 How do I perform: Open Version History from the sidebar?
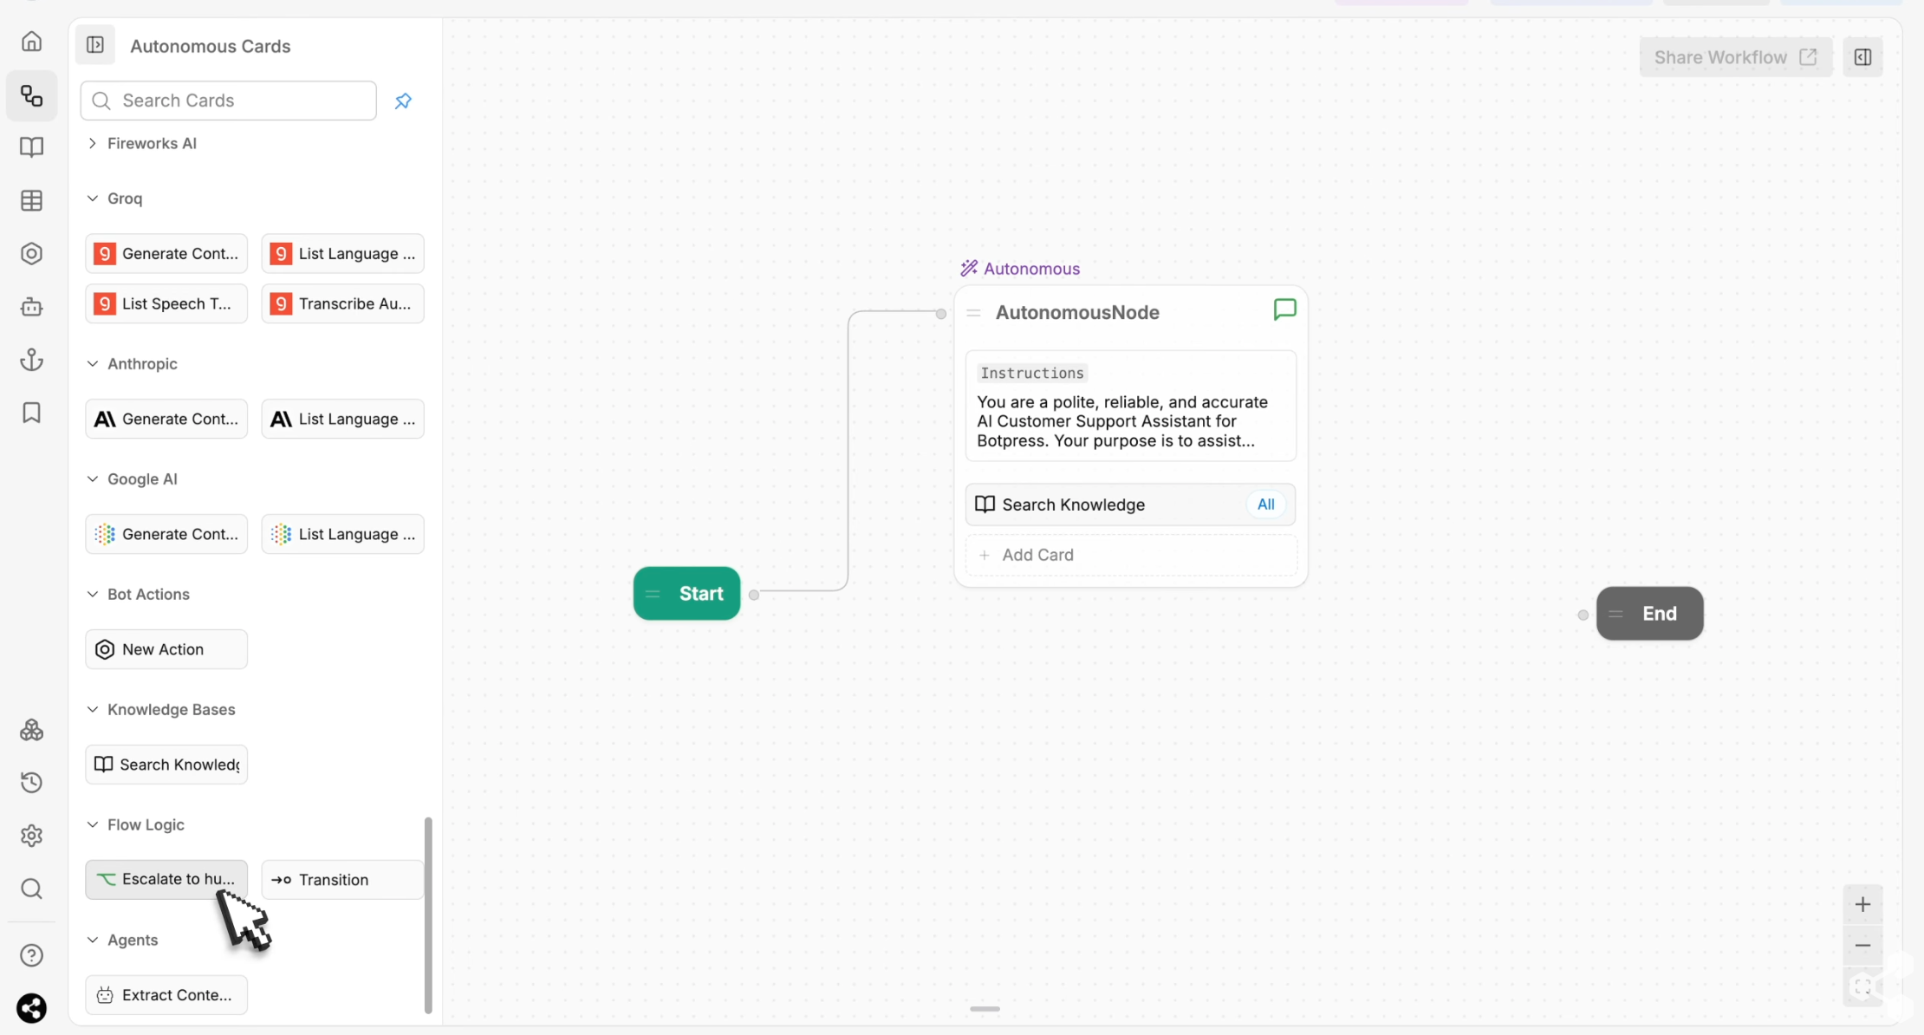31,783
